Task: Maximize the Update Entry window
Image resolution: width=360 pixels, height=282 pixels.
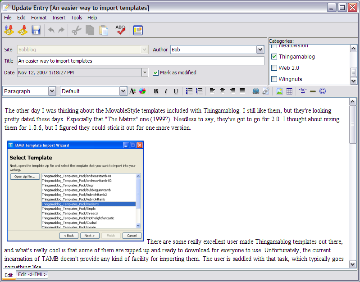Action: (342, 8)
